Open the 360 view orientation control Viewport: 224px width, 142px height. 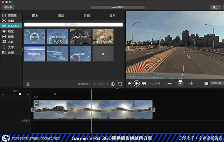[180, 83]
